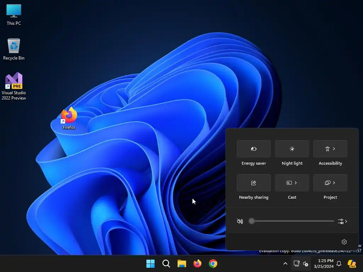Open notifications bell in taskbar
Screen dimensions: 363x272
point(339,263)
